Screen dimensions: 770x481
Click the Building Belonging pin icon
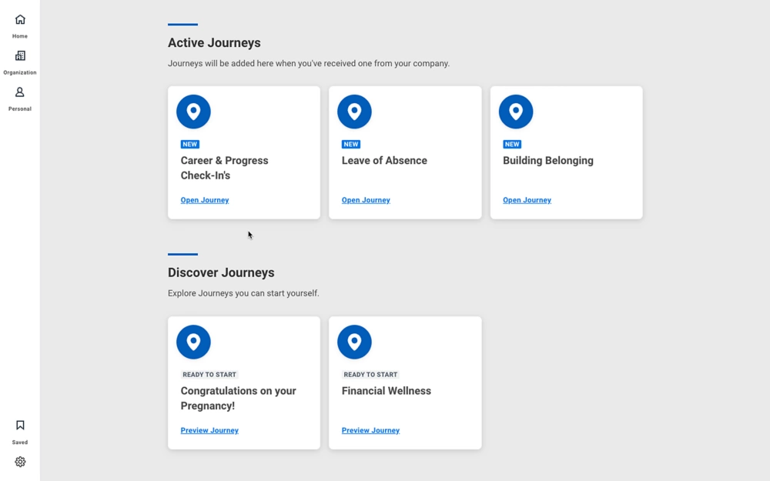click(516, 112)
